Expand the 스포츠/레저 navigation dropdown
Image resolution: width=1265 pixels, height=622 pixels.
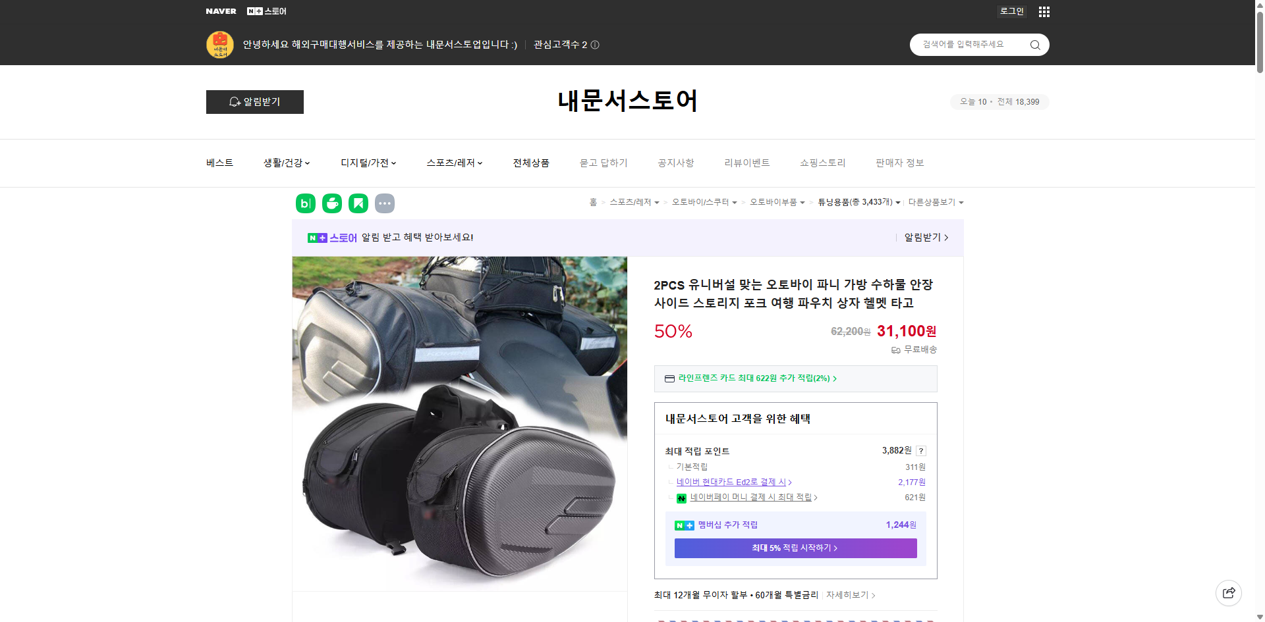coord(453,163)
